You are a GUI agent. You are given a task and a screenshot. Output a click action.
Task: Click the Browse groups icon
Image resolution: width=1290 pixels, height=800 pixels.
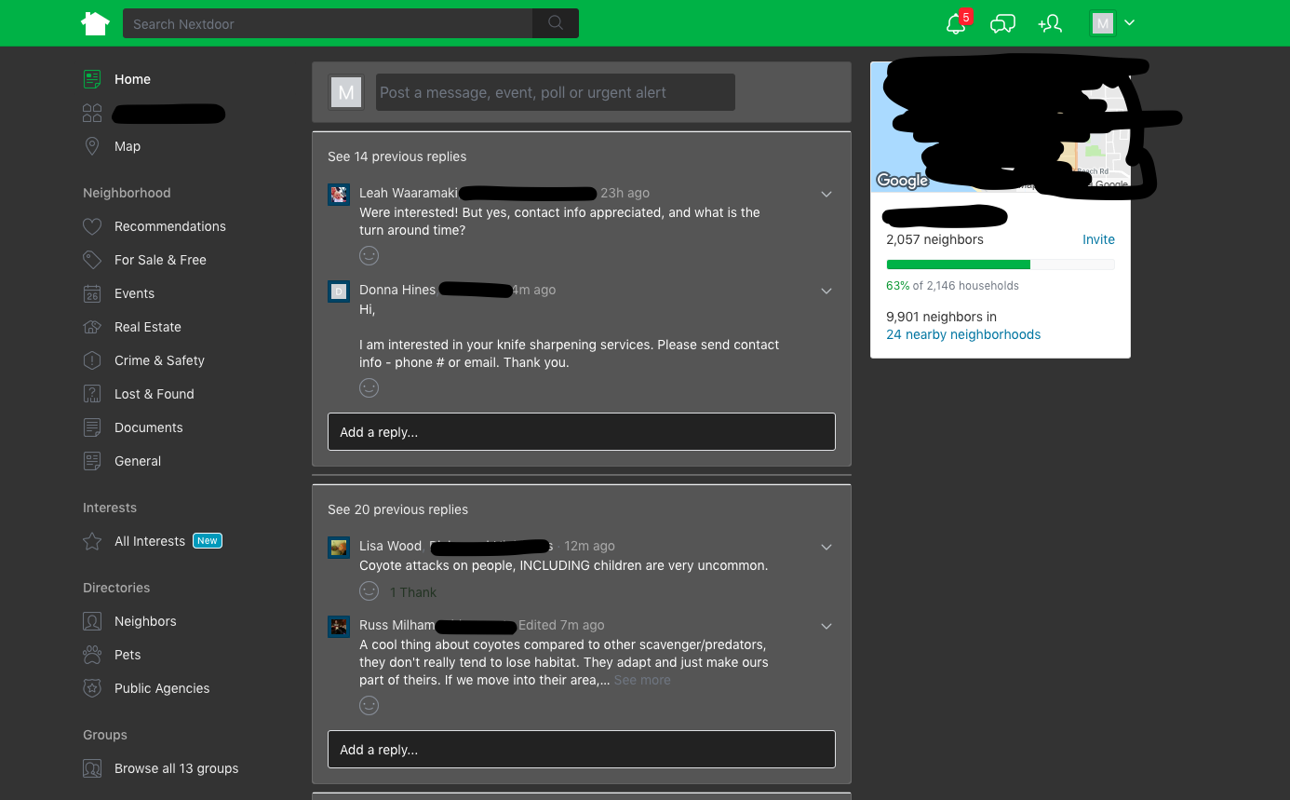[92, 768]
